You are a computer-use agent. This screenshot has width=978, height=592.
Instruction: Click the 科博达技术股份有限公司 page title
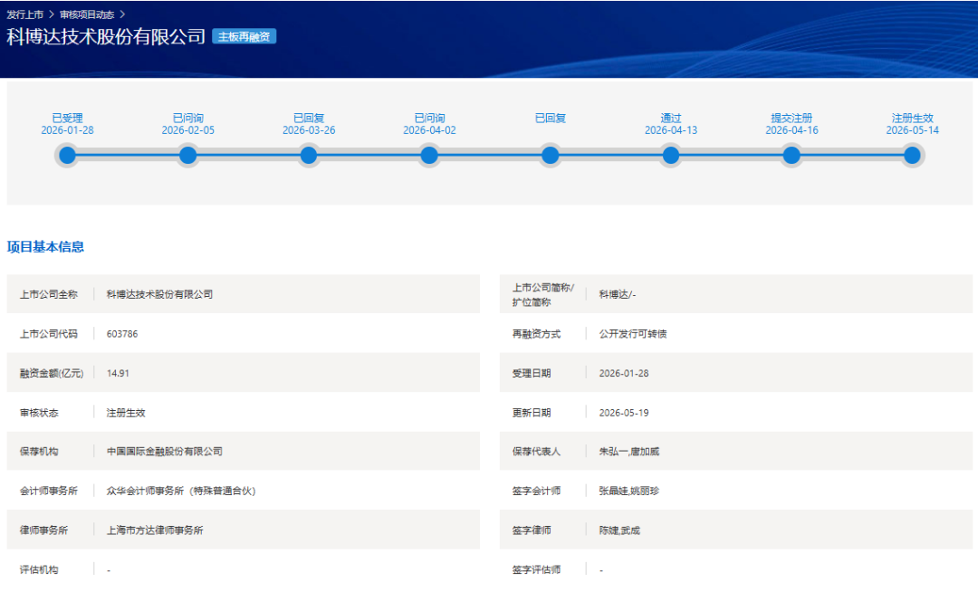[x=106, y=37]
